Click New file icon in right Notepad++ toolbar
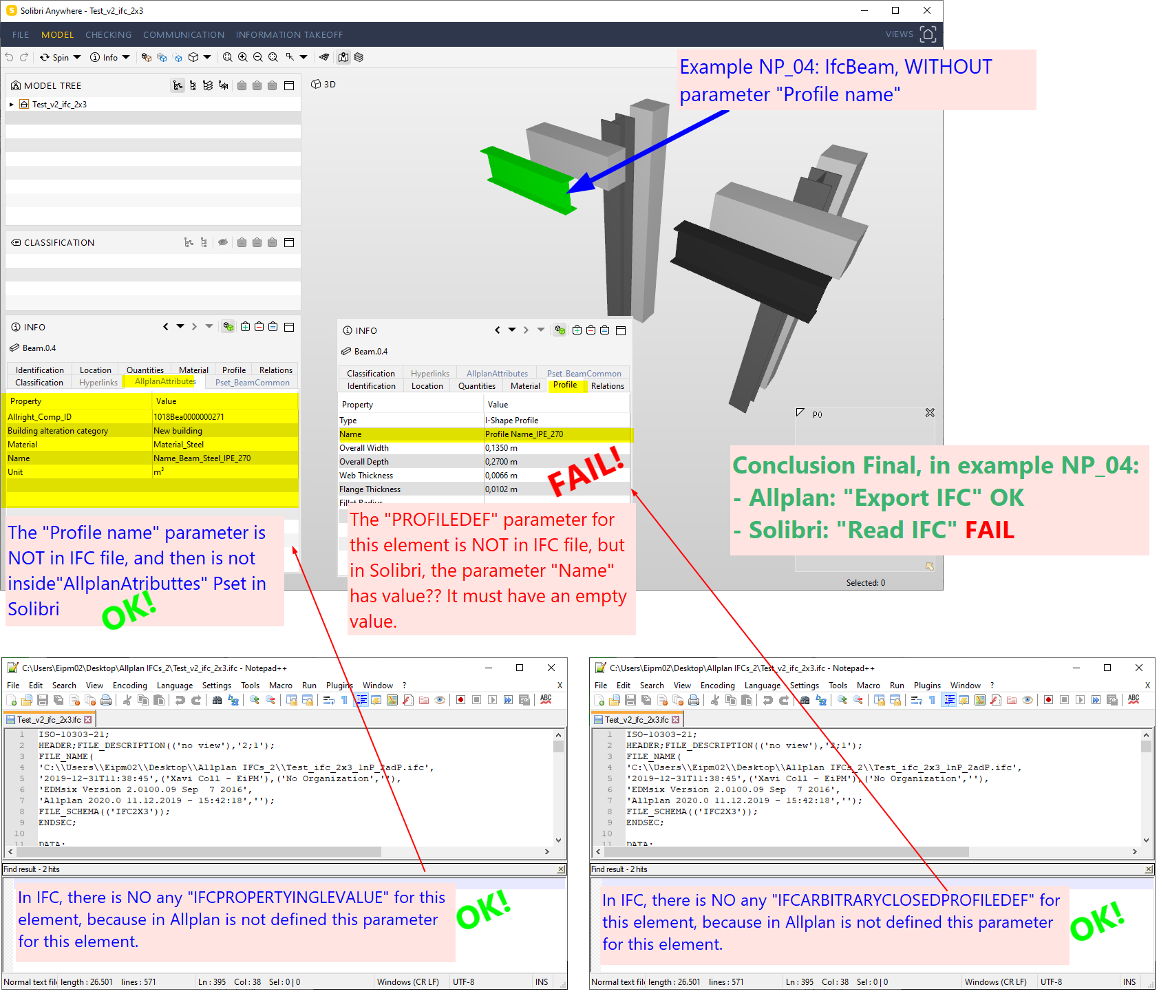 click(599, 700)
